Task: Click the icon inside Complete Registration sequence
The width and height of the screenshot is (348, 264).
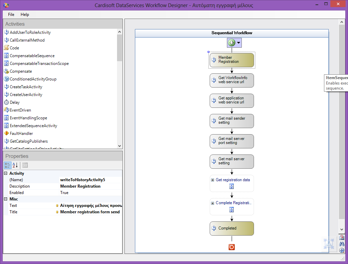Action: point(231,210)
